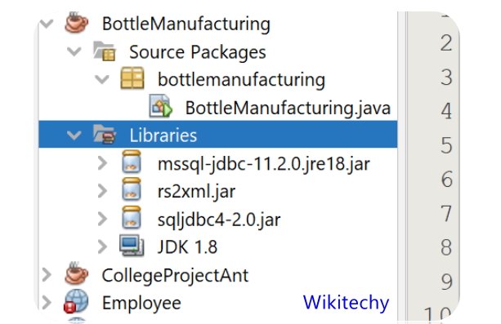This screenshot has height=324, width=501.
Task: Select rs2xml.jar entry text
Action: click(x=196, y=192)
